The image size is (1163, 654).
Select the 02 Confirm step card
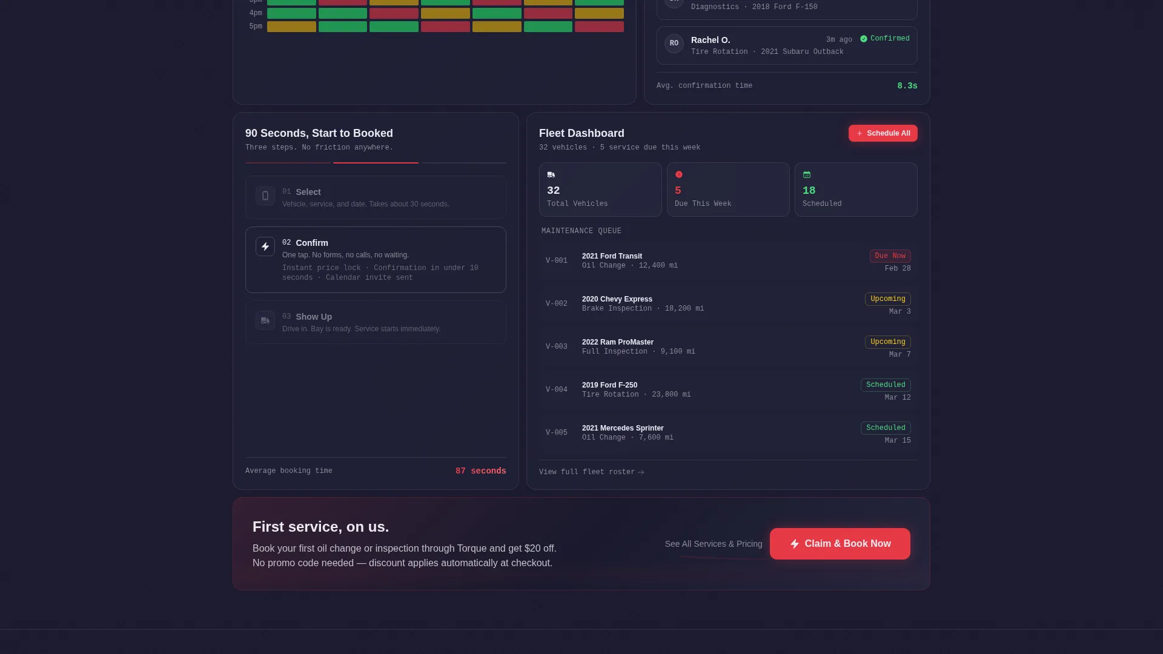[x=376, y=260]
